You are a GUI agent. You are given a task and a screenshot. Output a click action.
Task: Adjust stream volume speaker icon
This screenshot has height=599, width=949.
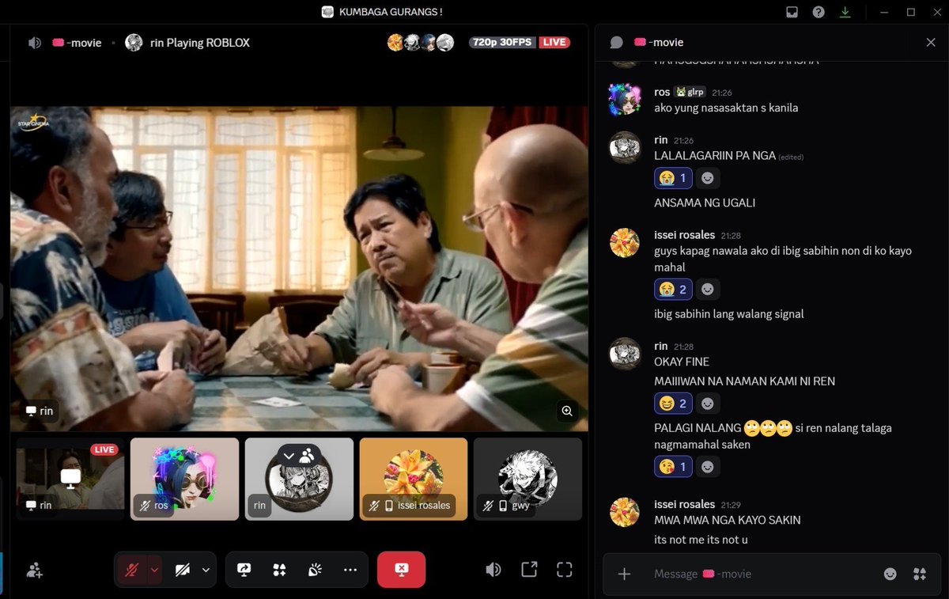point(493,570)
